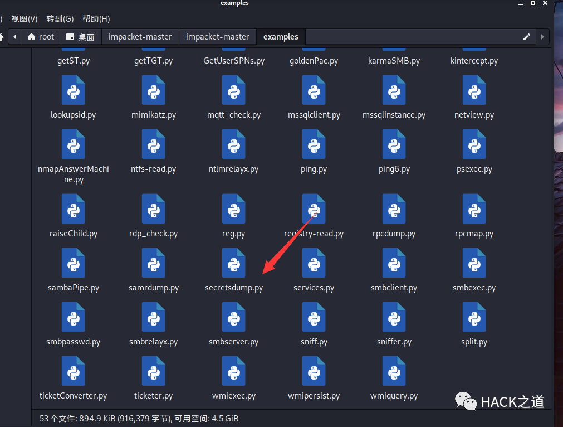The height and width of the screenshot is (427, 563).
Task: Click the examples path bar segment
Action: click(x=281, y=37)
